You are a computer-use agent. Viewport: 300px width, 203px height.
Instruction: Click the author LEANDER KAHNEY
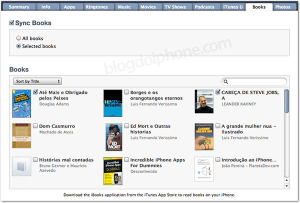click(x=239, y=104)
